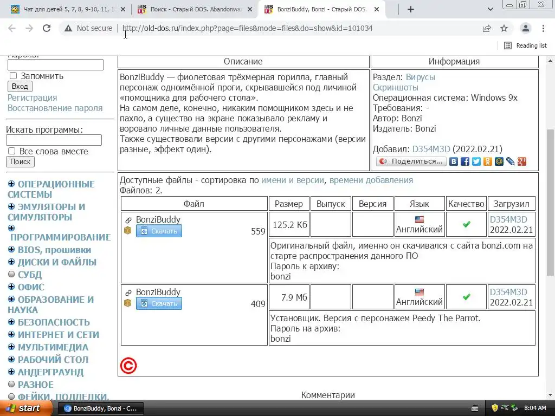Sort files by времени добавления
Image resolution: width=555 pixels, height=416 pixels.
point(371,180)
